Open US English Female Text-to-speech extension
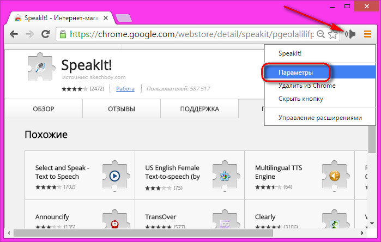 (x=173, y=172)
